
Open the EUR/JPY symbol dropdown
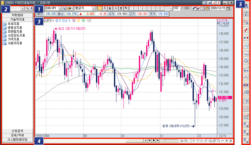click(x=60, y=8)
